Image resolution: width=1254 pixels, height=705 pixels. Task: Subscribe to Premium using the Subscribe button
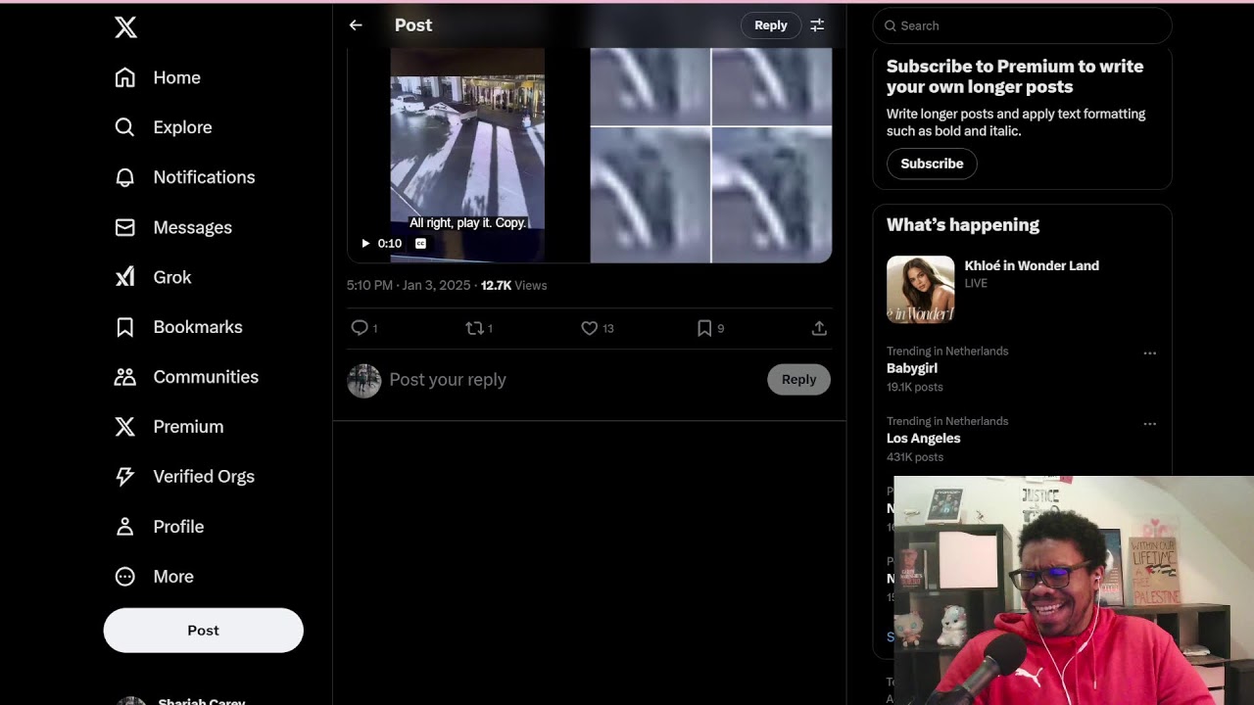point(932,164)
